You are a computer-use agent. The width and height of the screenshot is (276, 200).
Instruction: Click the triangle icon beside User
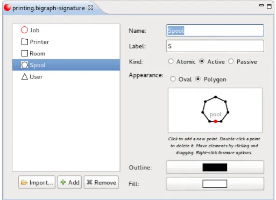click(25, 76)
